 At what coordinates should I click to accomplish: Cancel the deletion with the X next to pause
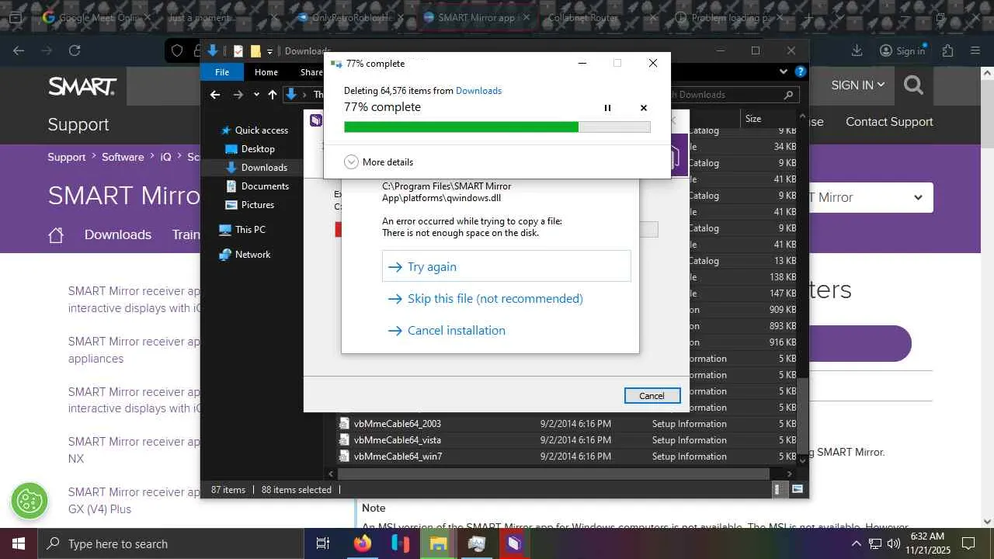point(644,108)
